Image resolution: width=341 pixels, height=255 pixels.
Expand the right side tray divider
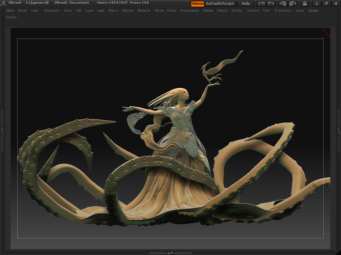pyautogui.click(x=339, y=131)
